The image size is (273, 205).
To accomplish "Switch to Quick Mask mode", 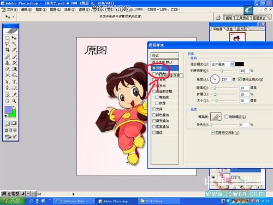I will (x=14, y=123).
